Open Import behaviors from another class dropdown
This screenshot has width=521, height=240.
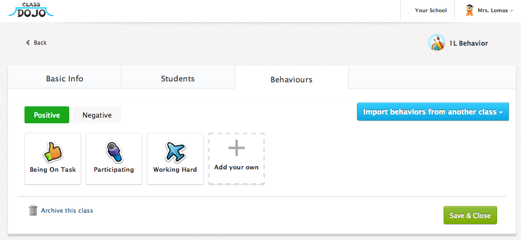(x=432, y=112)
